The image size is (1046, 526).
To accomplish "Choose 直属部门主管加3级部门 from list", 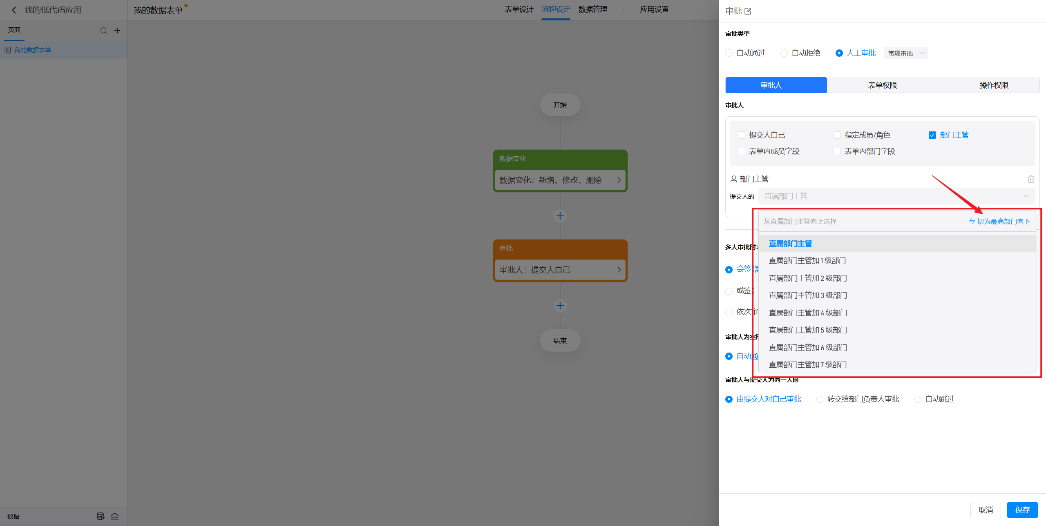I will click(808, 295).
